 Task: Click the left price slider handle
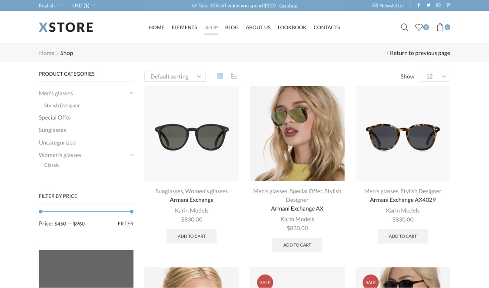pyautogui.click(x=40, y=212)
